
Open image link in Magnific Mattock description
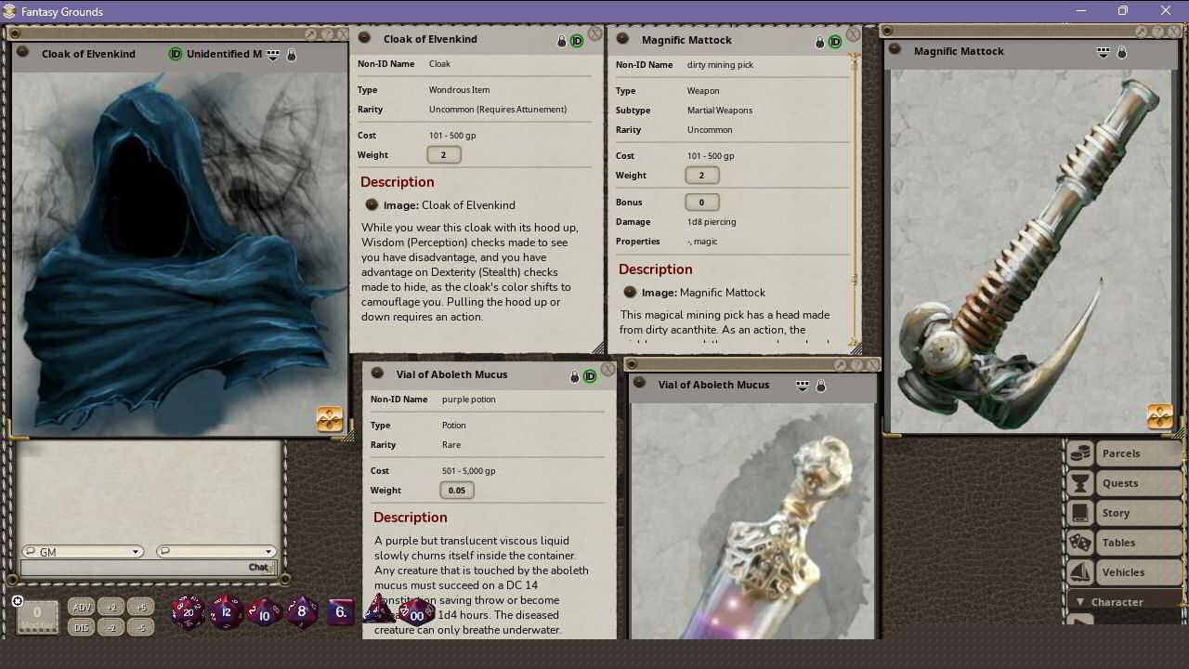630,293
